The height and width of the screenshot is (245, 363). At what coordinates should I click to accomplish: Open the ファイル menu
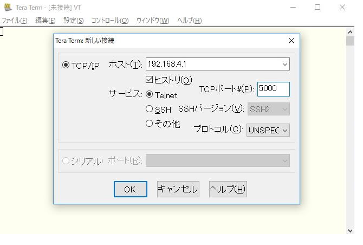pyautogui.click(x=14, y=21)
